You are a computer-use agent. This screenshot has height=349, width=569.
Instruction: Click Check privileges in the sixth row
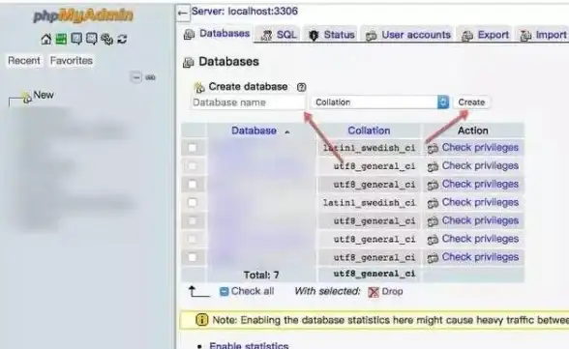[x=480, y=239]
